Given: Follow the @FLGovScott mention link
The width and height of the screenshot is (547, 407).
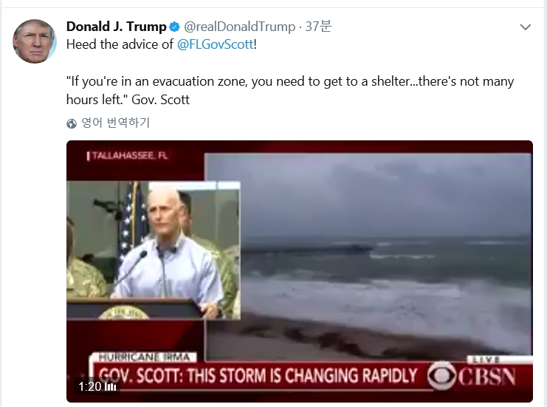Looking at the screenshot, I should [216, 44].
